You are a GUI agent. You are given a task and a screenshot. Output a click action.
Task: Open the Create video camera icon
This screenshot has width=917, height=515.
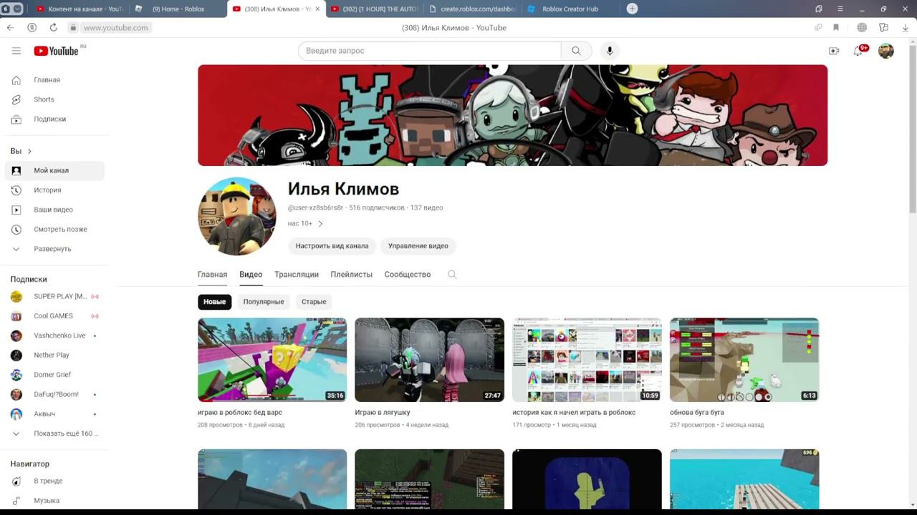click(x=834, y=51)
